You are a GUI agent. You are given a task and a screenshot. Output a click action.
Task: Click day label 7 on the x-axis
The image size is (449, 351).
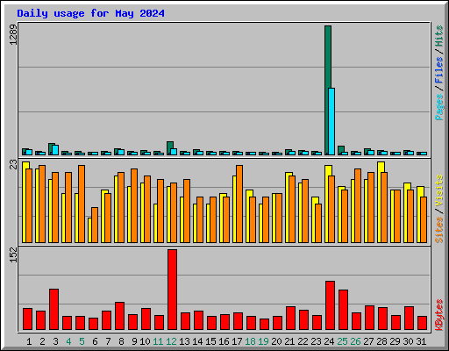click(108, 341)
